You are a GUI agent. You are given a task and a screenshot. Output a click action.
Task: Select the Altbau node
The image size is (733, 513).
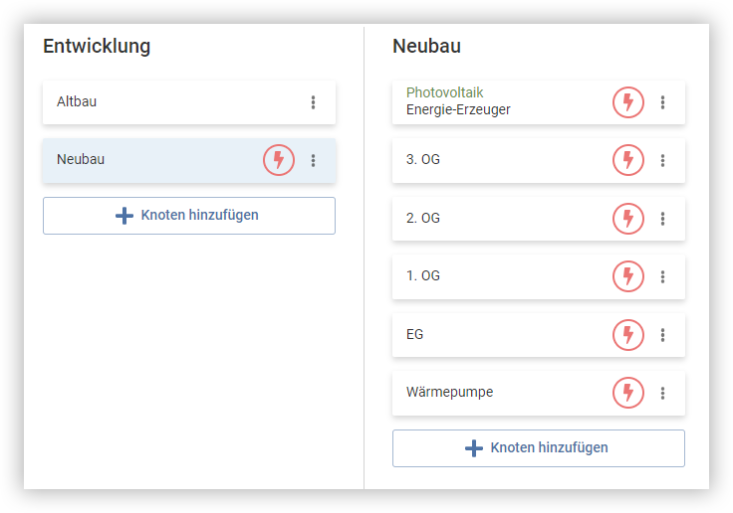pos(149,102)
